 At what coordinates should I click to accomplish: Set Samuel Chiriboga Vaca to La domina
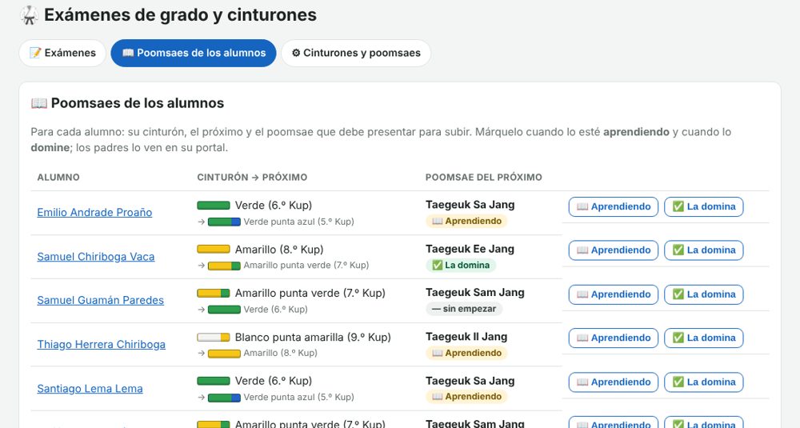[703, 250]
